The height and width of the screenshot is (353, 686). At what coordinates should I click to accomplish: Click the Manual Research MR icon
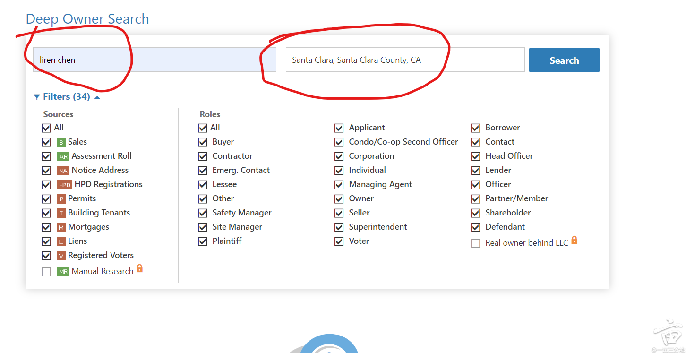[63, 271]
